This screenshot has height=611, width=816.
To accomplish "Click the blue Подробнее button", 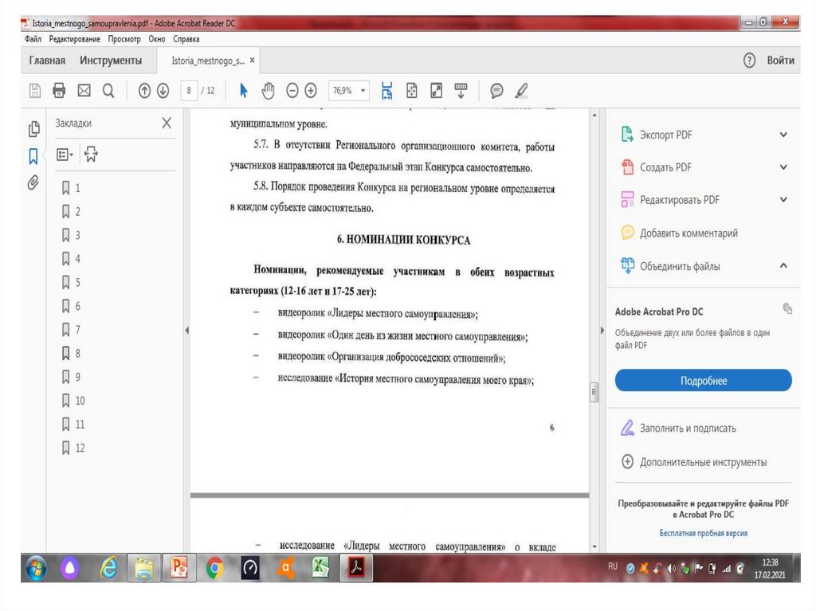I will (703, 381).
